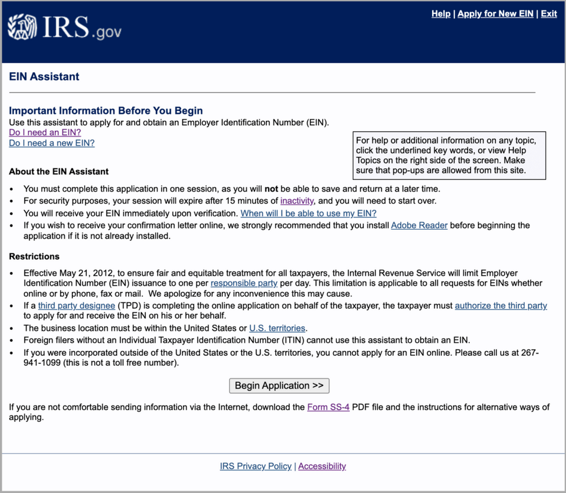Screen dimensions: 566x493
Task: Open the 'Do I need a new EIN?' link
Action: 52,143
